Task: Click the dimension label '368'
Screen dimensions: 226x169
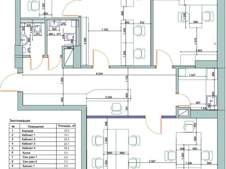Action: [50, 34]
